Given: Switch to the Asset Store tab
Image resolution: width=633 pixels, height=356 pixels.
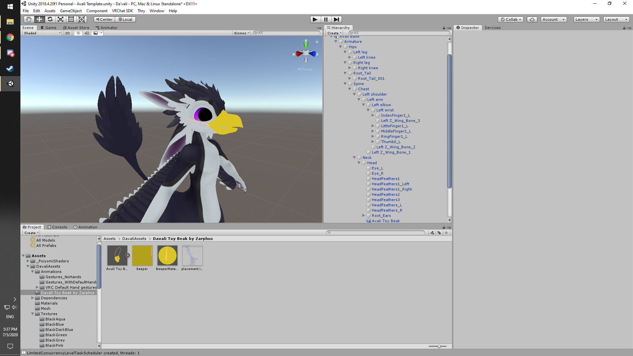Looking at the screenshot, I should pos(76,28).
